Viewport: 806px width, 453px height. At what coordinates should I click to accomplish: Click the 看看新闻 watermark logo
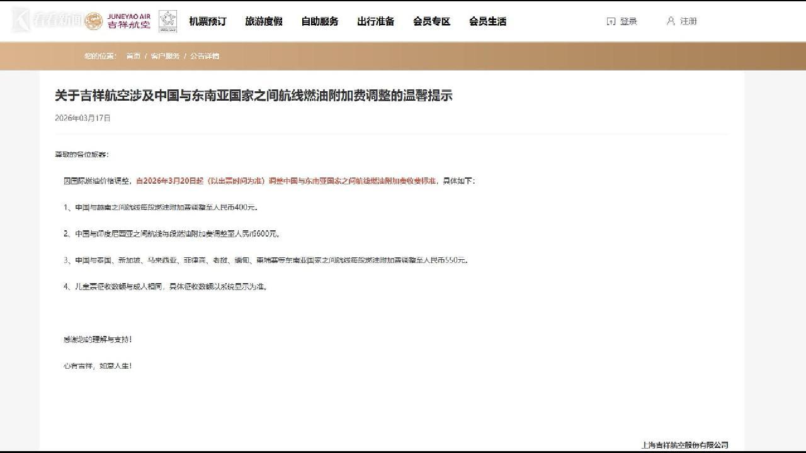tap(47, 21)
